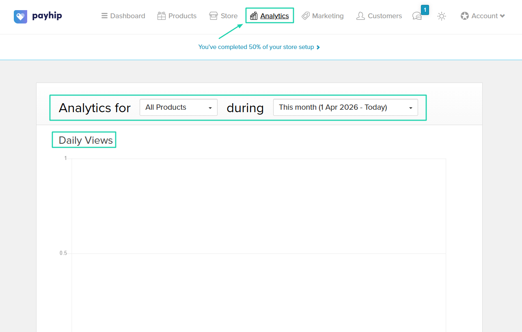Open the chat messages icon
The height and width of the screenshot is (332, 522).
point(417,16)
